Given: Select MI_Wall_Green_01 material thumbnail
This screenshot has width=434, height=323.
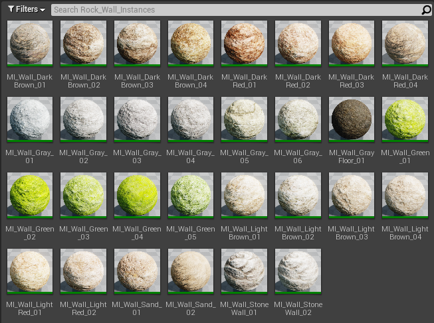Looking at the screenshot, I should pos(405,119).
